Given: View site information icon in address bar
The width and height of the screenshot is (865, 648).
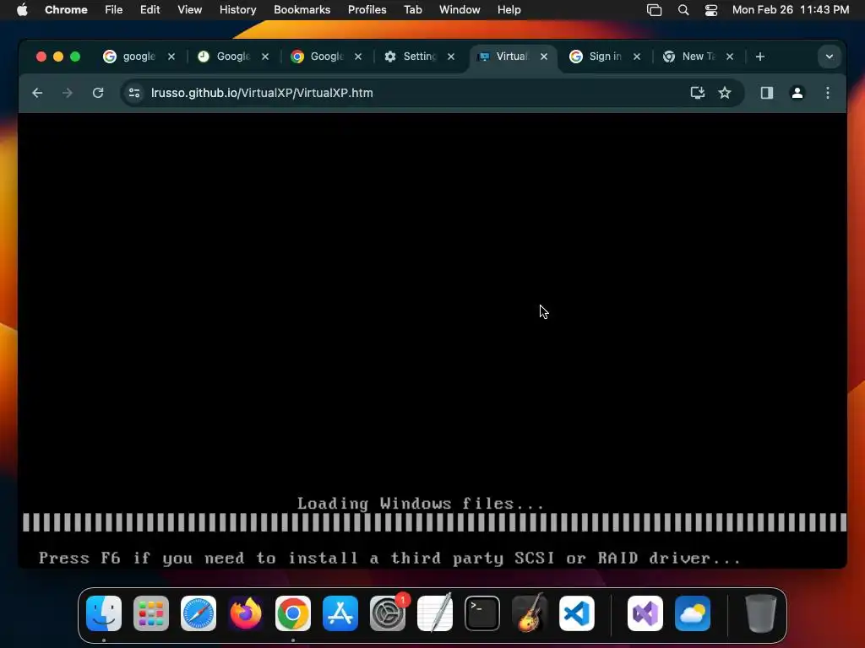Looking at the screenshot, I should 134,93.
